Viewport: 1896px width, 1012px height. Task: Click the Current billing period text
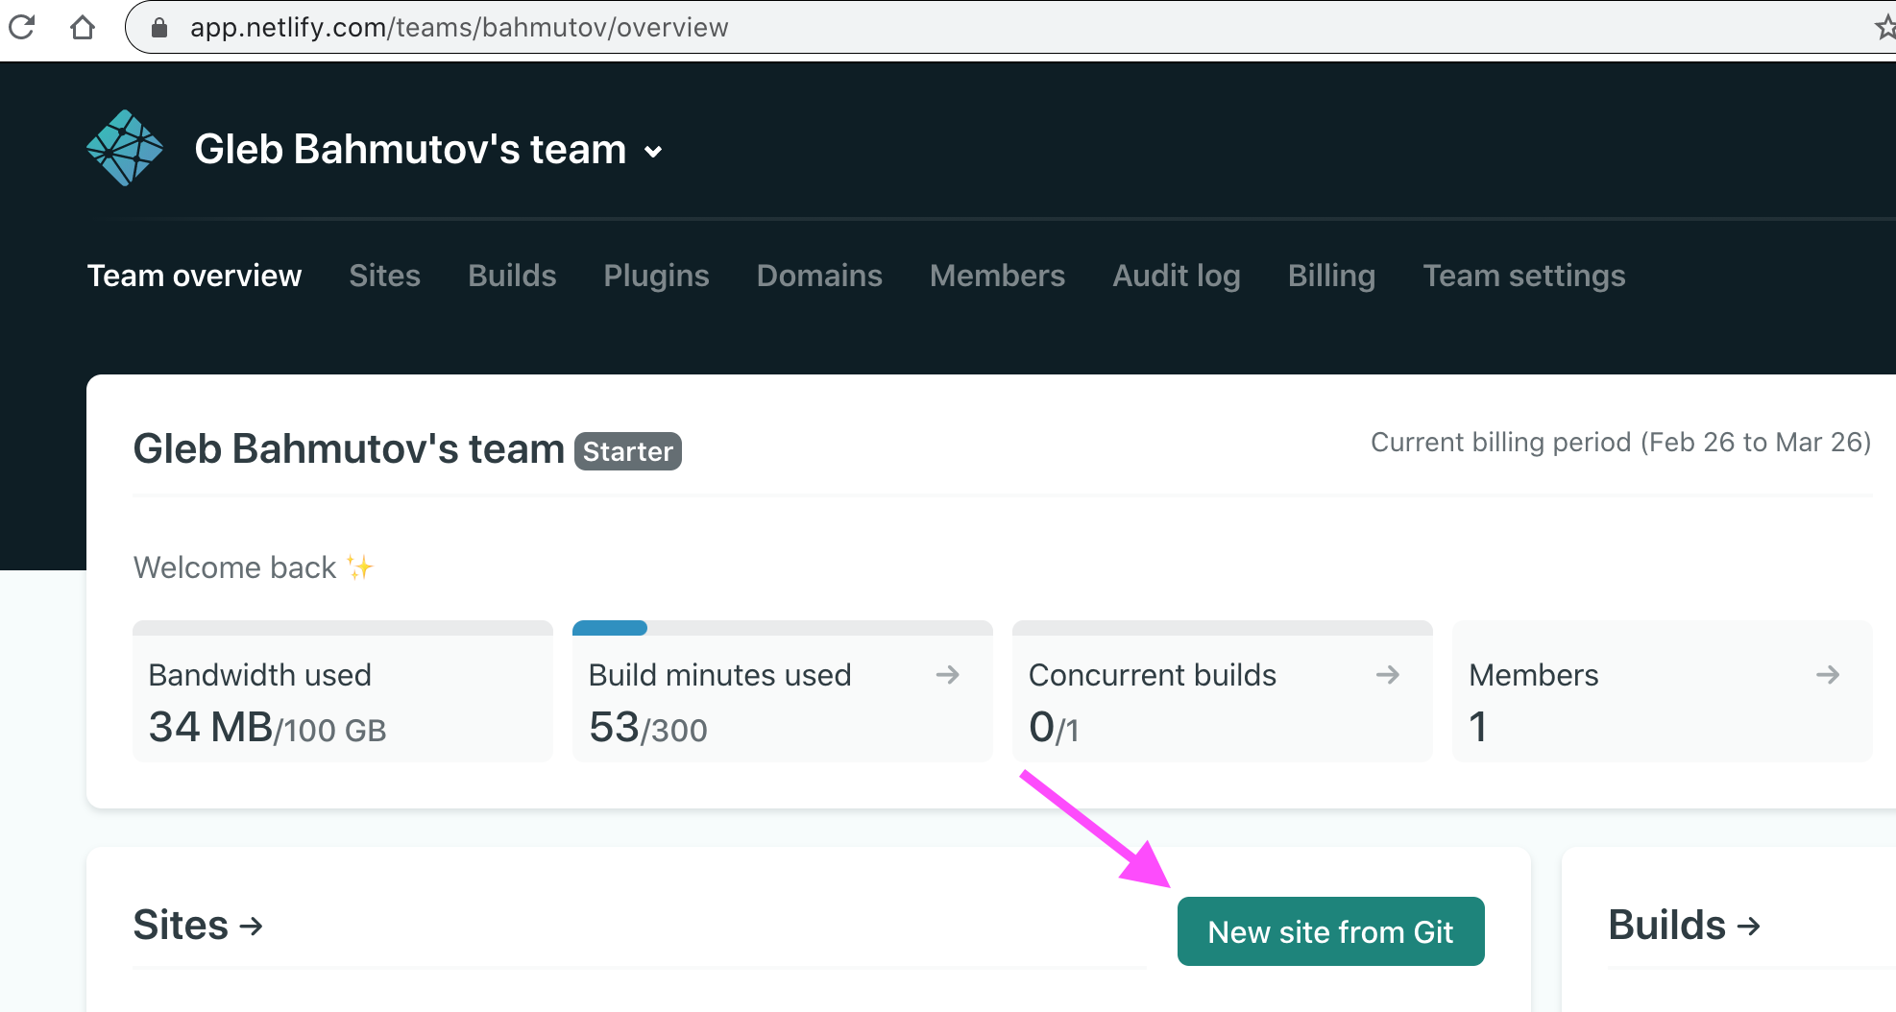click(x=1620, y=442)
